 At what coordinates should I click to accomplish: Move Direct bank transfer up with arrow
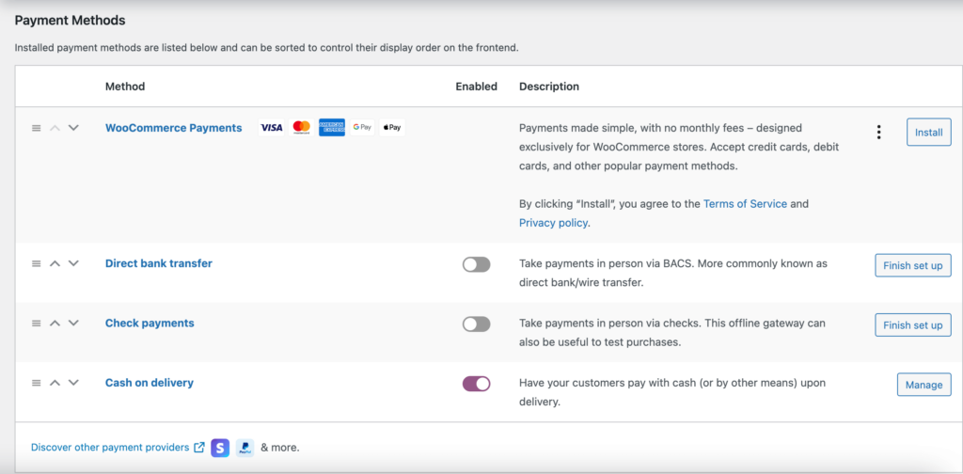point(55,264)
